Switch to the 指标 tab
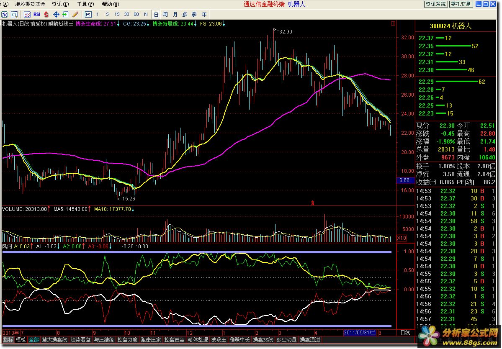The height and width of the screenshot is (349, 502). (x=8, y=340)
